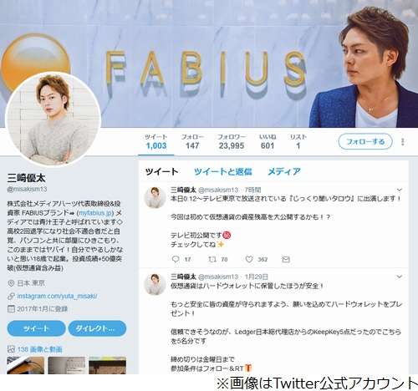
Task: Open the instagram.com/yuta_misaki link
Action: point(57,296)
